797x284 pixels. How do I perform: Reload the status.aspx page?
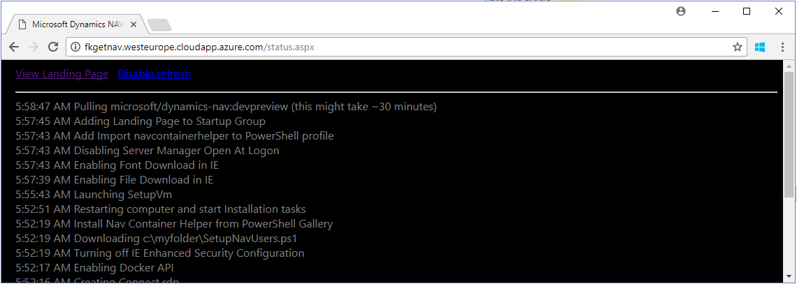[x=52, y=47]
